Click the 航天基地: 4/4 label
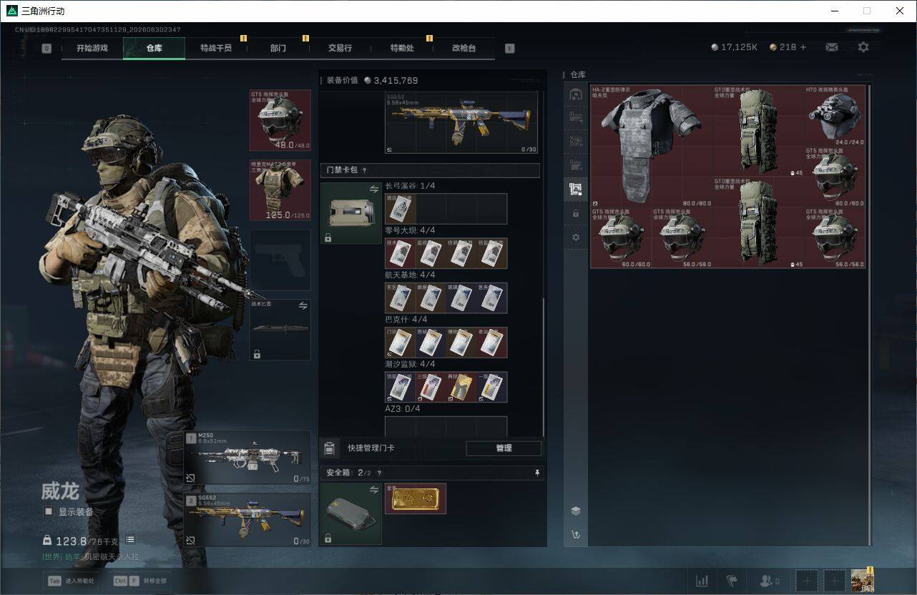 pyautogui.click(x=410, y=275)
